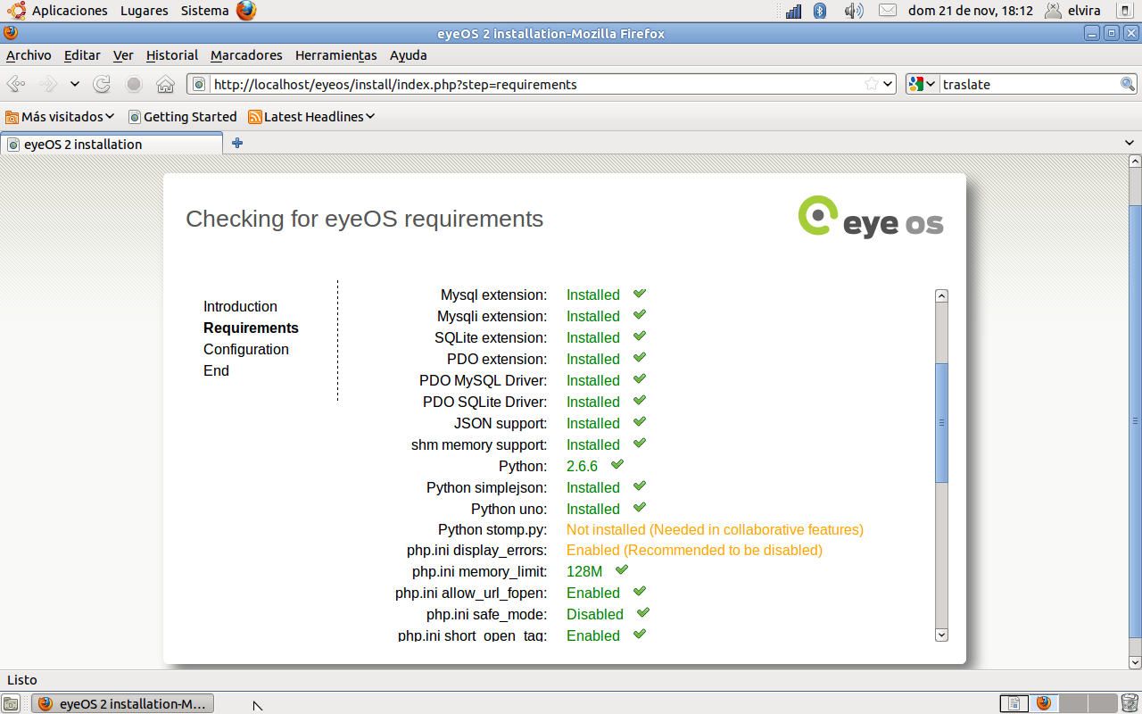The width and height of the screenshot is (1142, 714).
Task: Click the network signal indicator
Action: tap(793, 11)
